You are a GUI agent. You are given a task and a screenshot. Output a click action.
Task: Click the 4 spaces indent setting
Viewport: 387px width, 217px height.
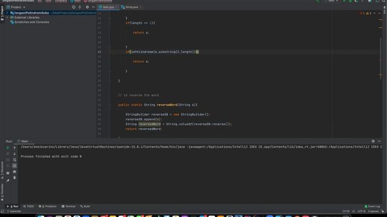[373, 211]
